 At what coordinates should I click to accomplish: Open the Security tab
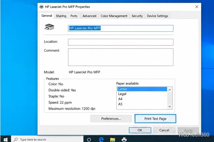(x=137, y=16)
